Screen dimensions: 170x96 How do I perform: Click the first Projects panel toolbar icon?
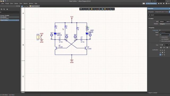click(x=2, y=9)
